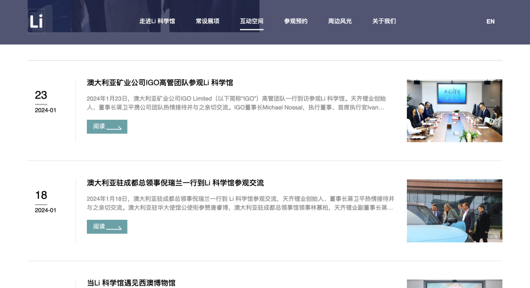The image size is (530, 288).
Task: Open the 走进Li 科学馆 menu item
Action: (x=157, y=22)
